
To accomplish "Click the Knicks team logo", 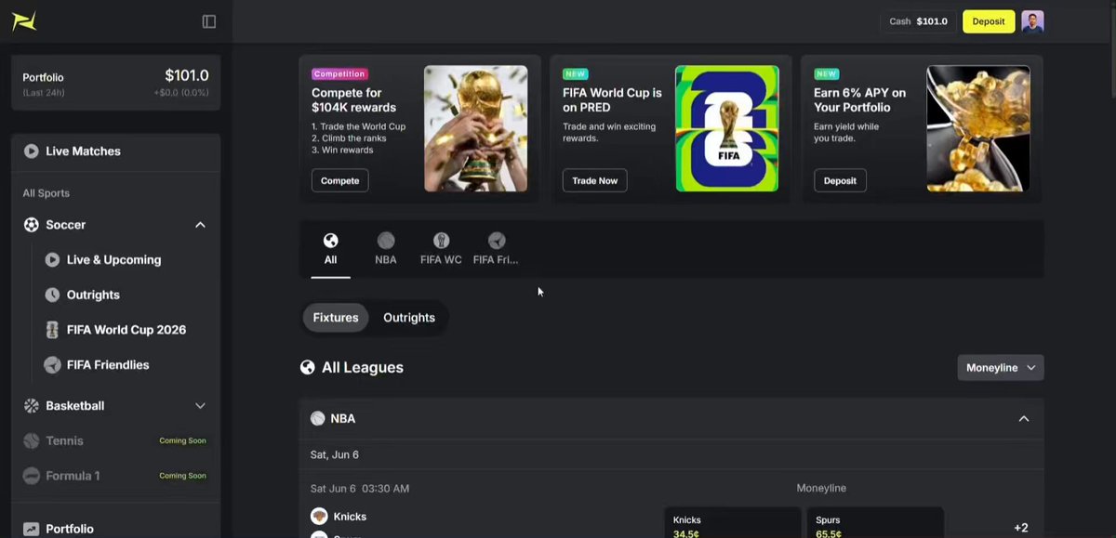I will click(319, 516).
